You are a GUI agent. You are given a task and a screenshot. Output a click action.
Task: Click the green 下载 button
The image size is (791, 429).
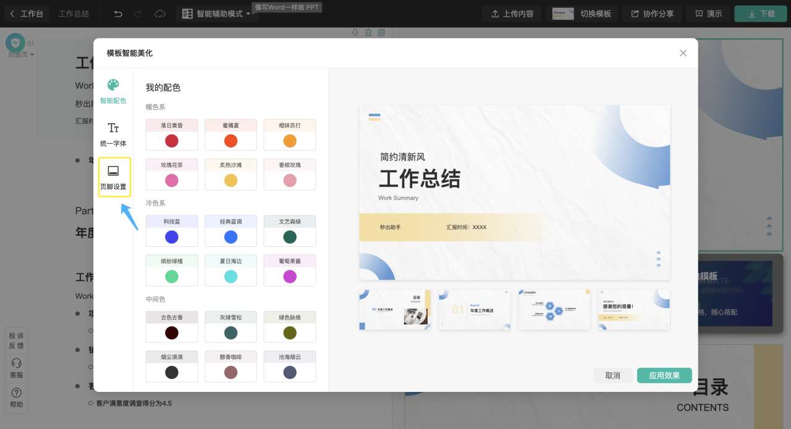click(761, 14)
